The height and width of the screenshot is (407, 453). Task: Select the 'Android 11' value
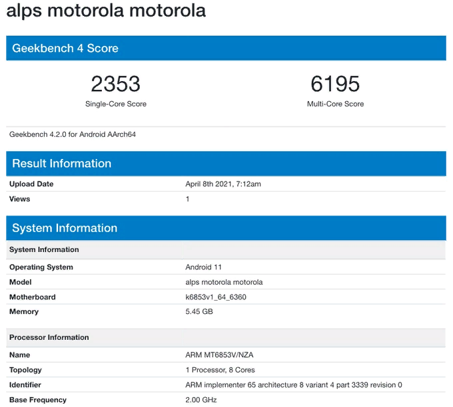click(x=203, y=267)
